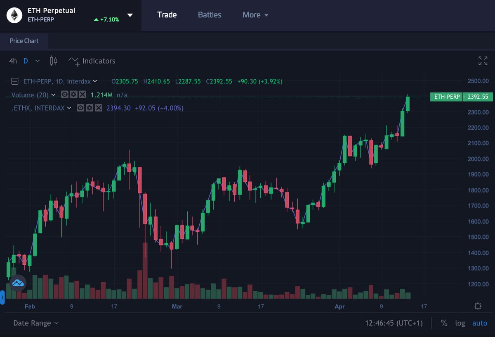Click the .ETHX, INTERDAX label
This screenshot has width=495, height=337.
tap(38, 108)
